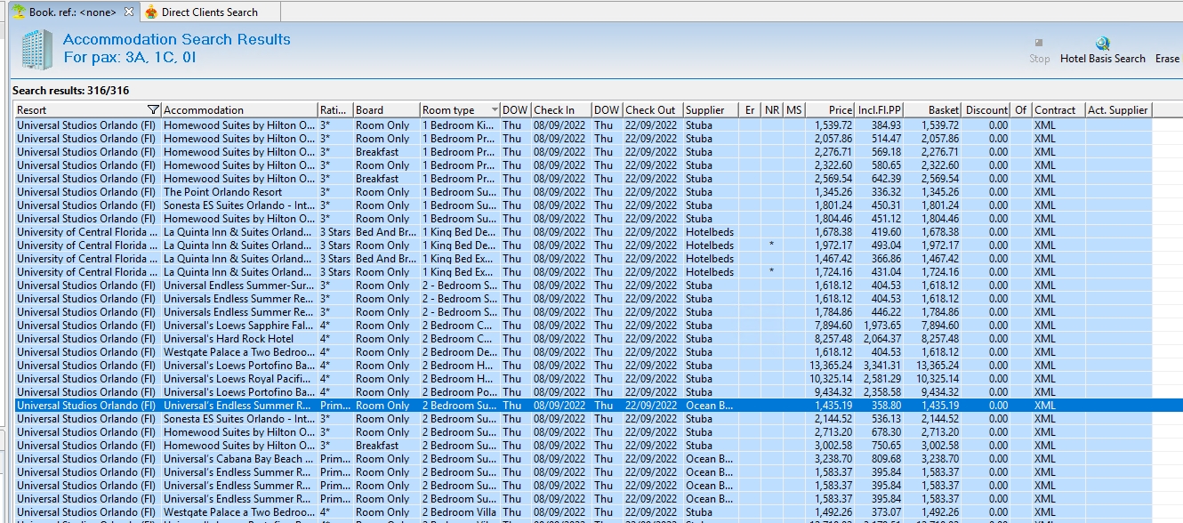Click price cell 9,434.32 in Price column
Viewport: 1183px width, 523px height.
click(x=833, y=392)
